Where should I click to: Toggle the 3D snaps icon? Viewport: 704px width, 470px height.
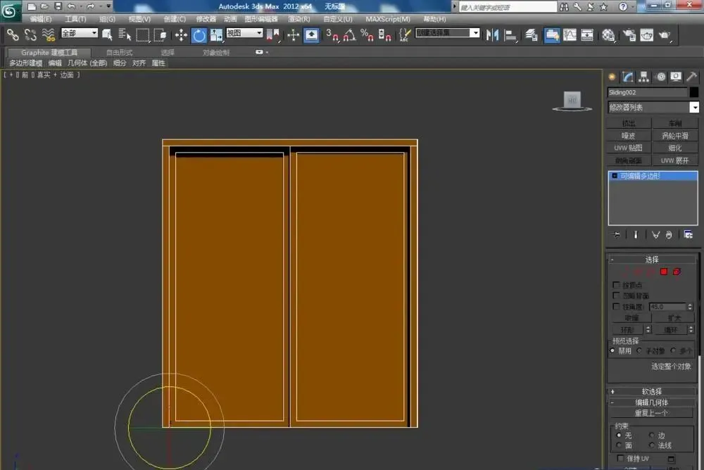tap(332, 35)
